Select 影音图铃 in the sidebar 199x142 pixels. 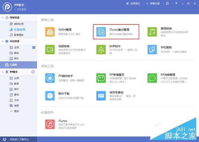(19, 35)
